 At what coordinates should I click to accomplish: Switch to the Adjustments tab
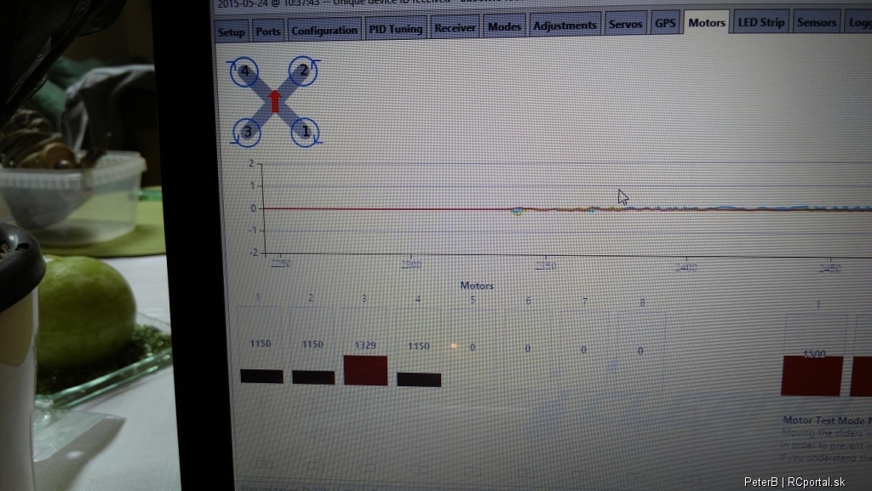[x=565, y=25]
